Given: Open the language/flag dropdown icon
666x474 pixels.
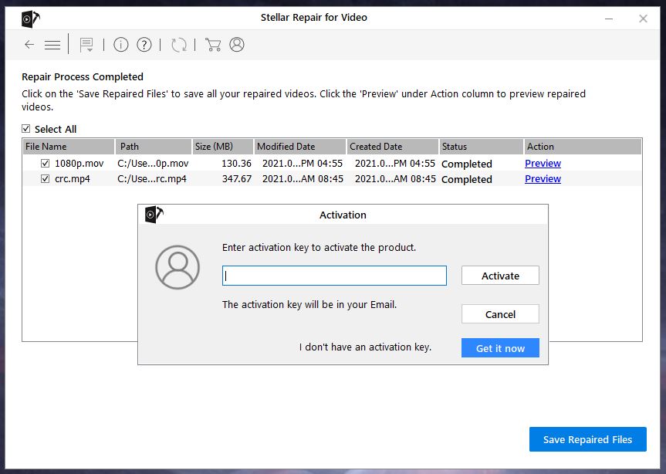Looking at the screenshot, I should pyautogui.click(x=86, y=45).
